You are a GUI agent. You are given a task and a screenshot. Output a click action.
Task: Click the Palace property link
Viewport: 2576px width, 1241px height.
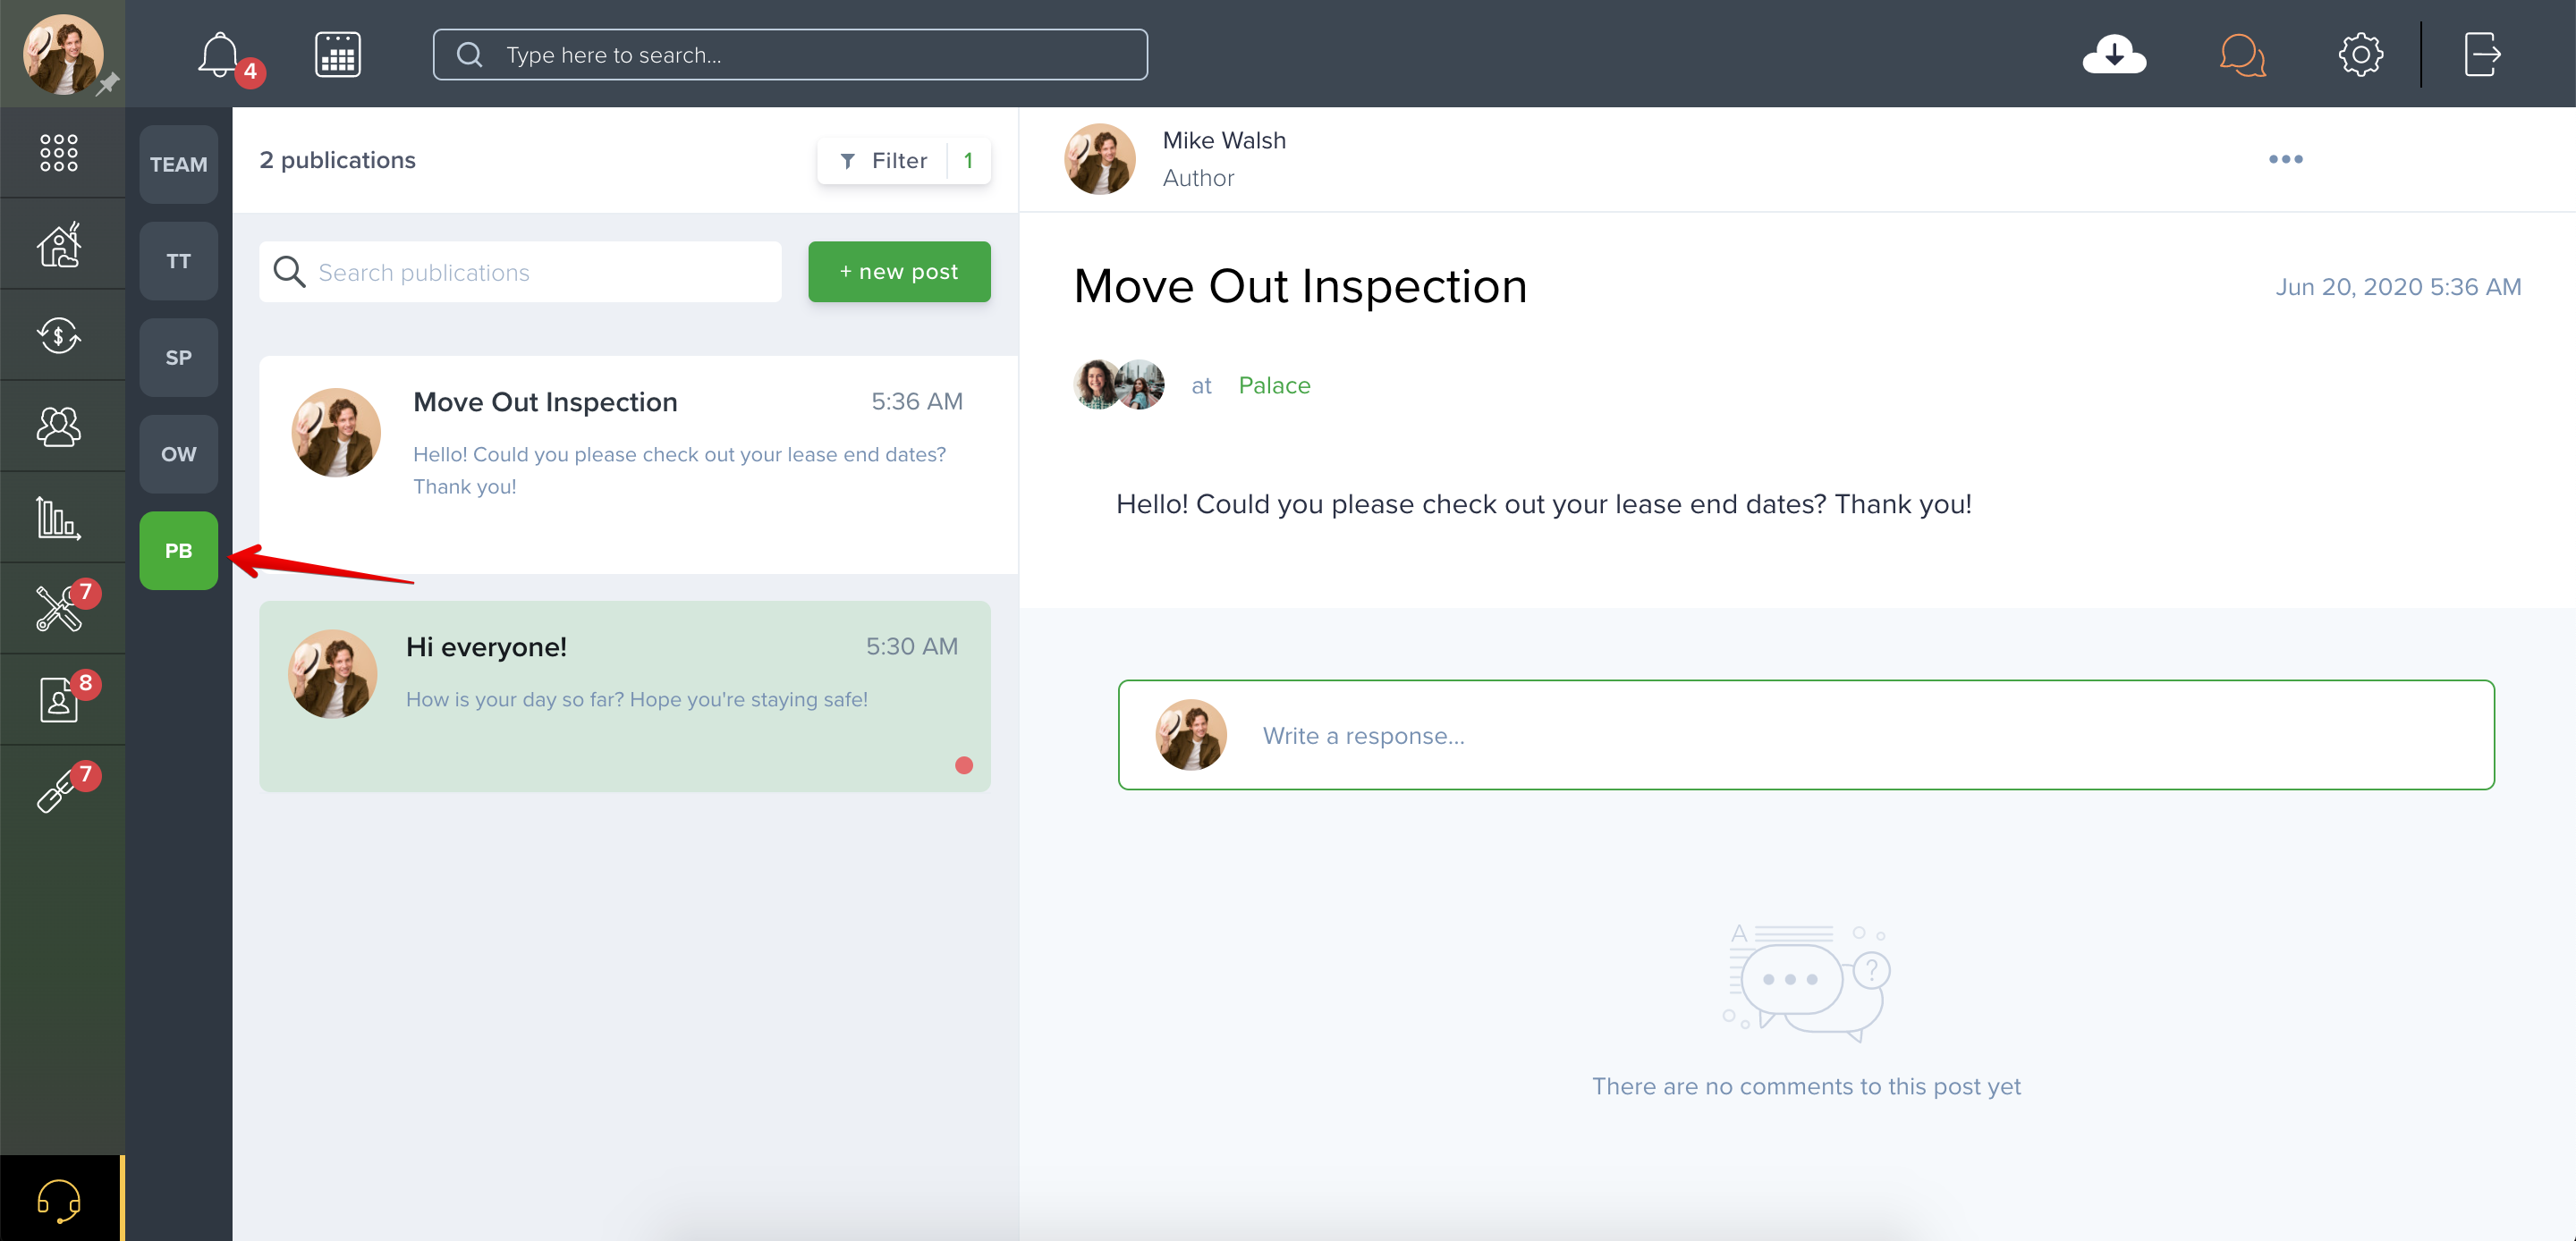(1274, 385)
